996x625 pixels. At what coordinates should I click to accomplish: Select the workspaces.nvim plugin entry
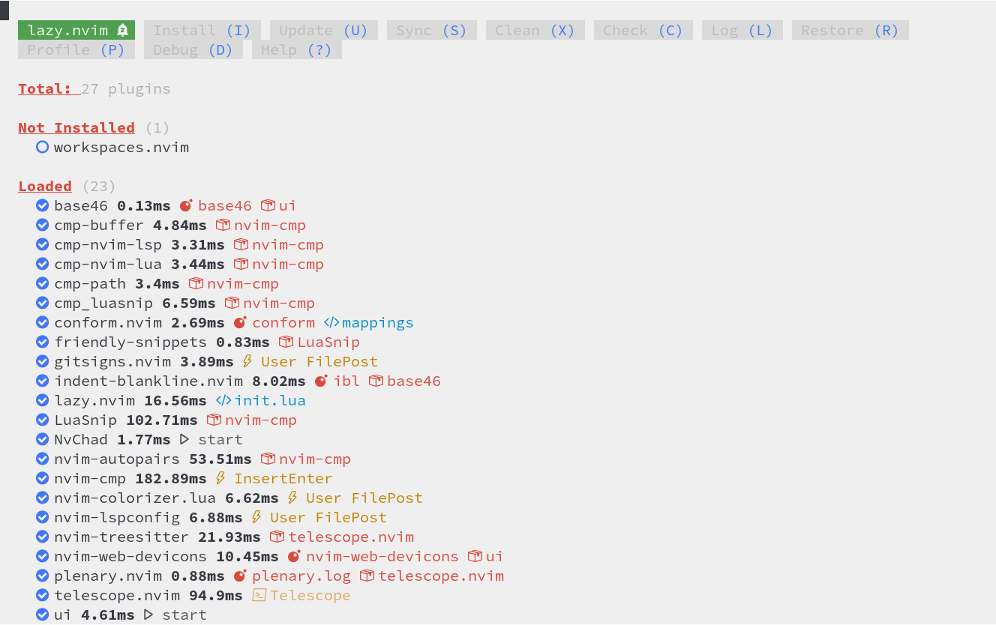(121, 147)
